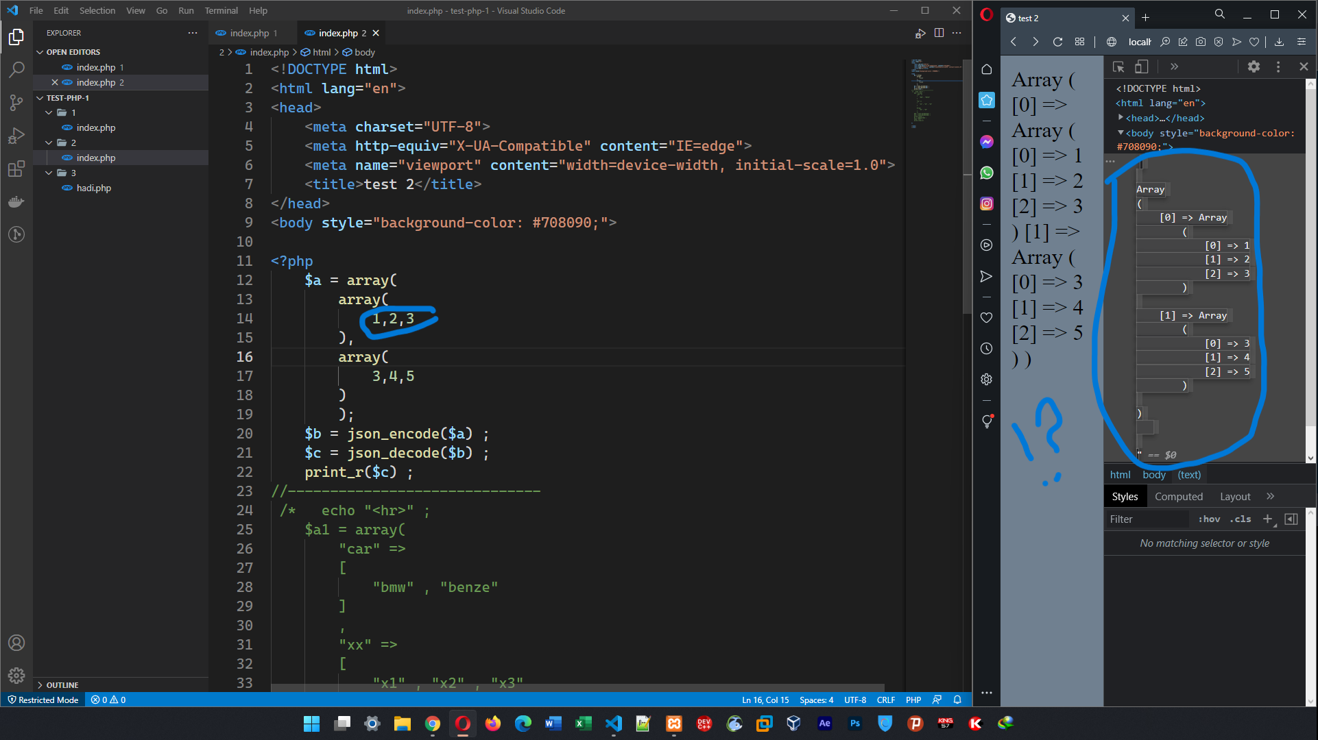Toggle the .cls class editor
1318x740 pixels.
(x=1240, y=519)
